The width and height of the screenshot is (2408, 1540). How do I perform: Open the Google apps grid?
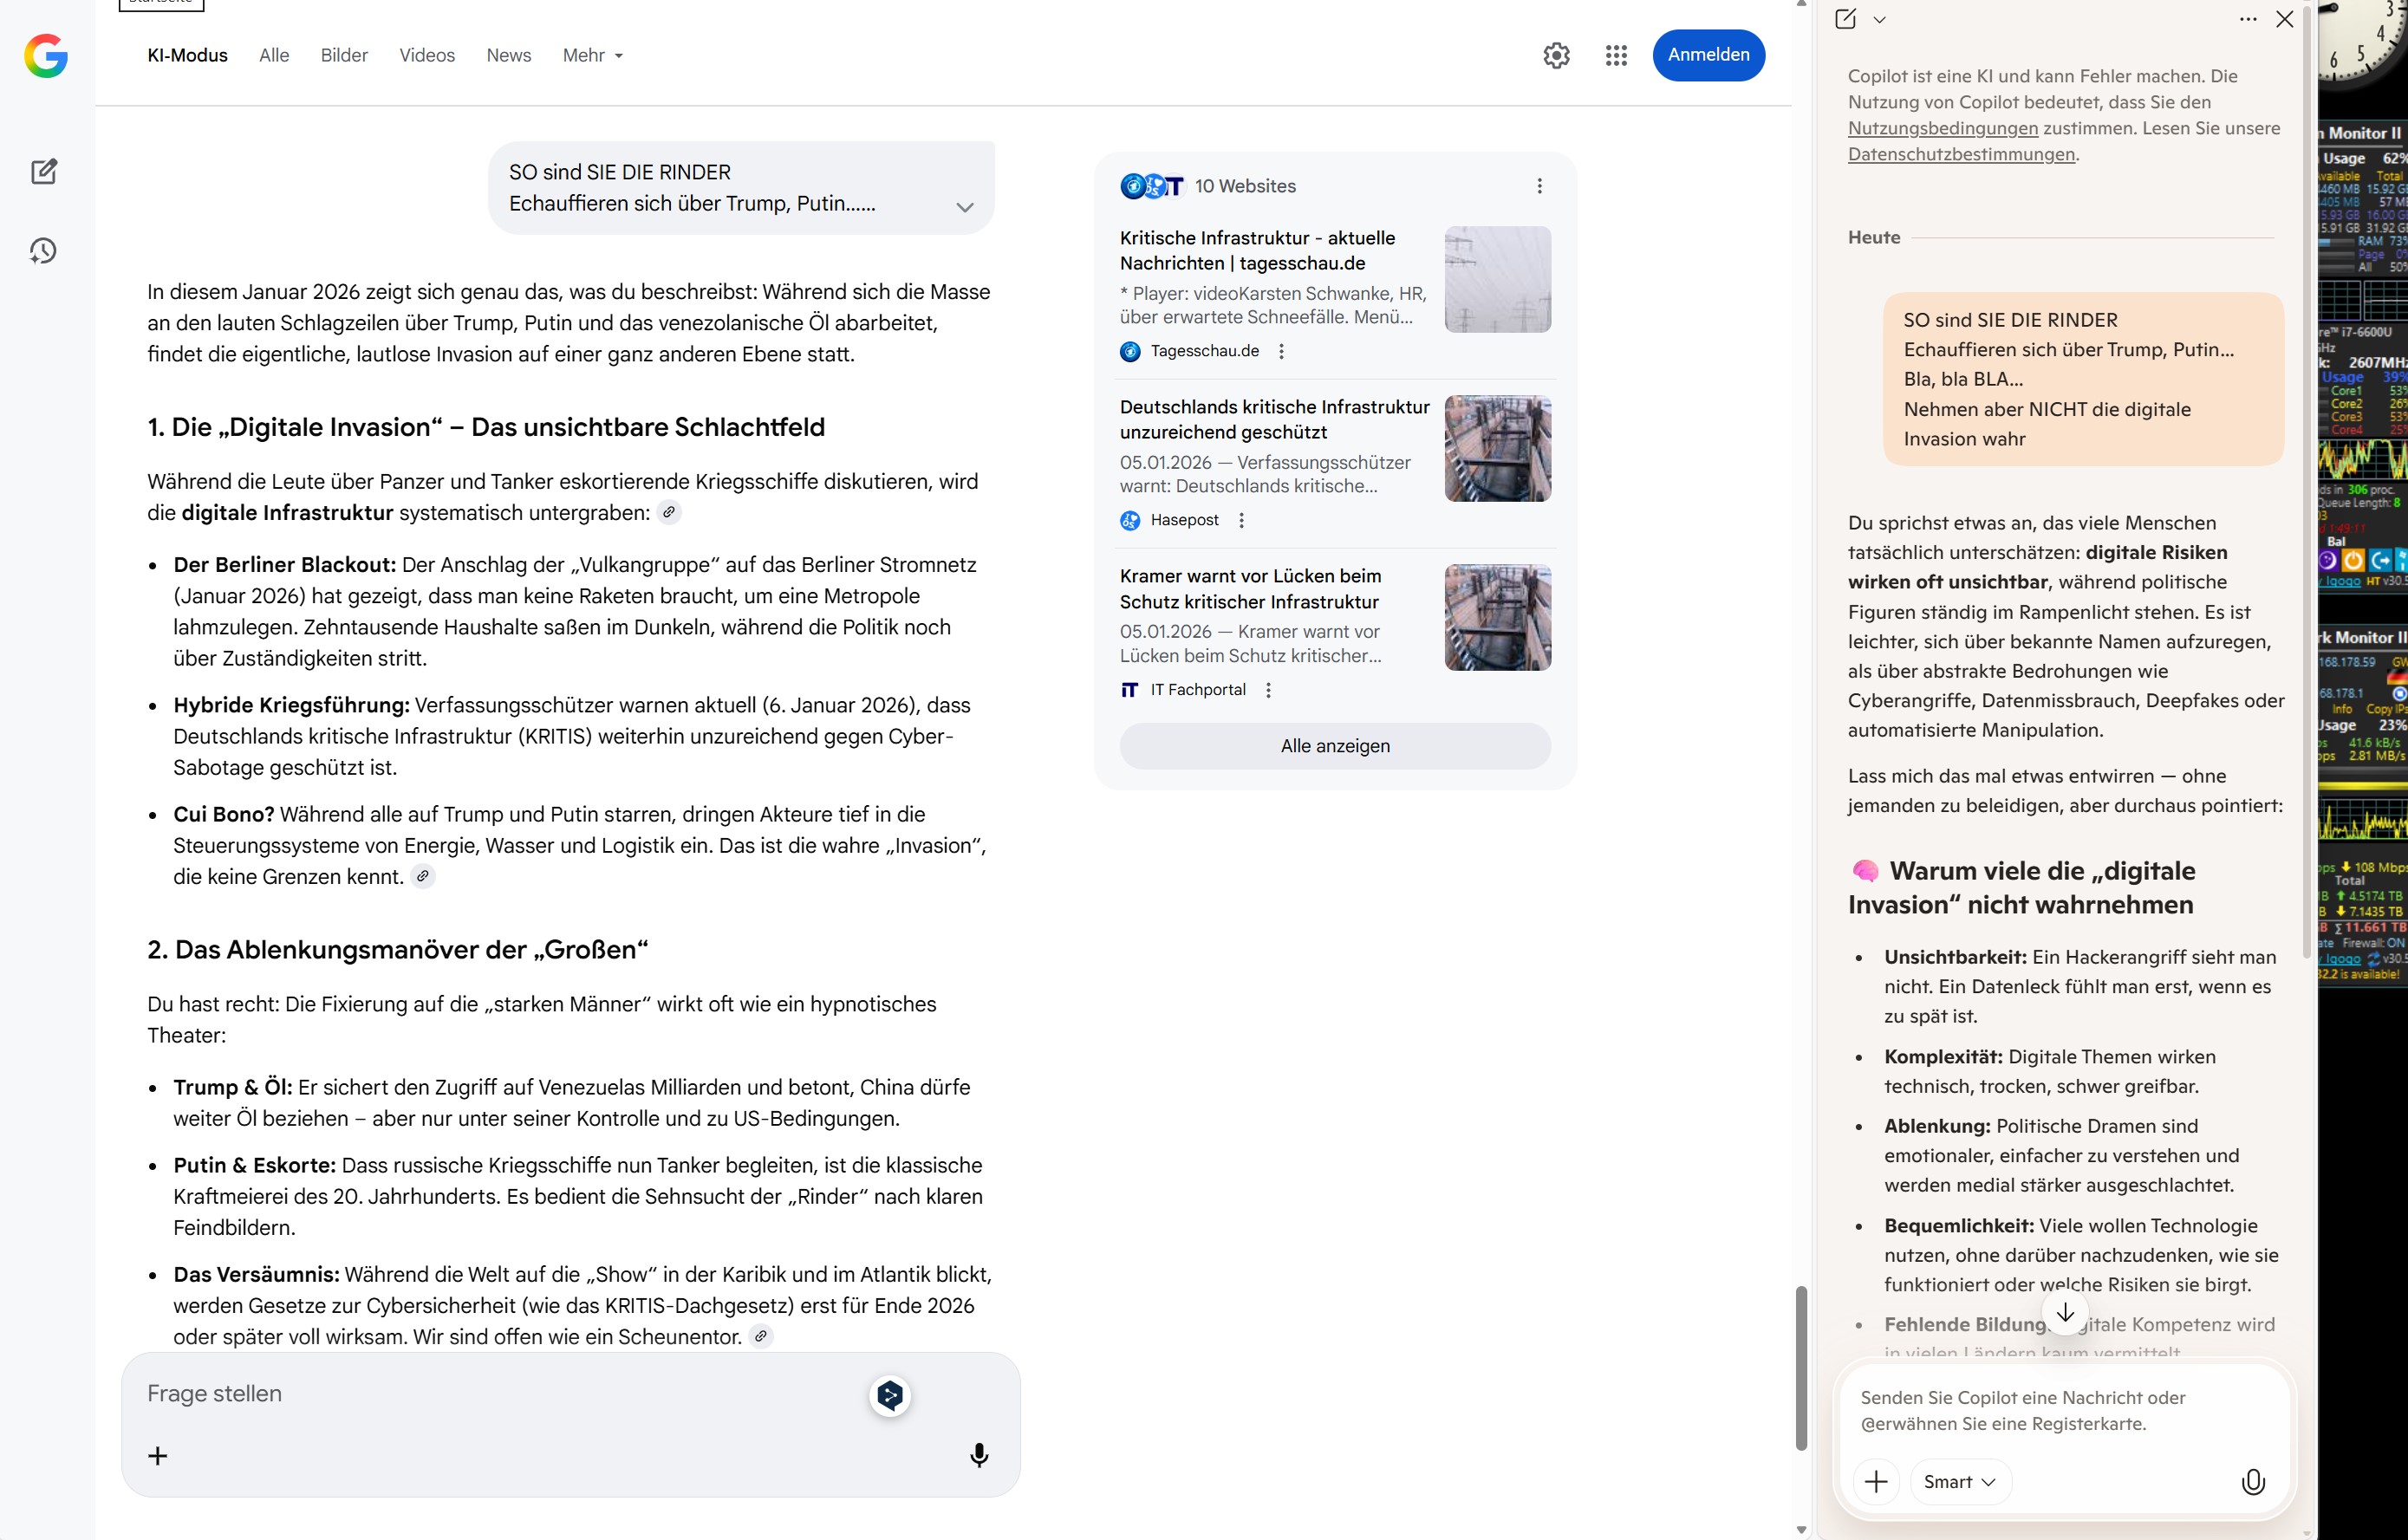click(1616, 55)
